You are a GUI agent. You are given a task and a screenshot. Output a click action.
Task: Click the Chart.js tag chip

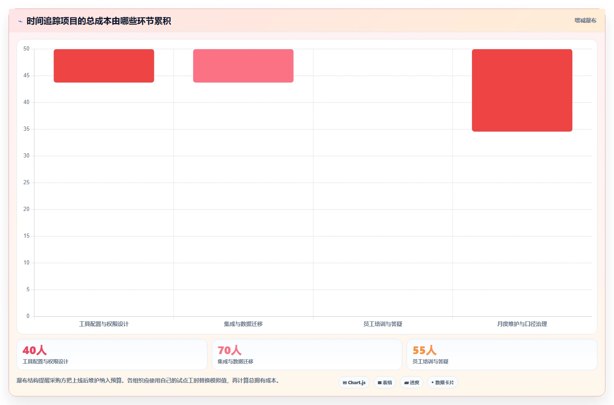pos(354,382)
